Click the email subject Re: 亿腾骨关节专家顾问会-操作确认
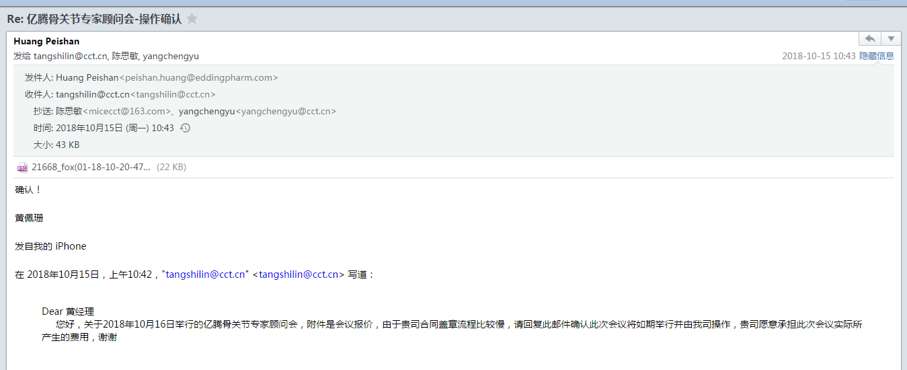 click(94, 19)
